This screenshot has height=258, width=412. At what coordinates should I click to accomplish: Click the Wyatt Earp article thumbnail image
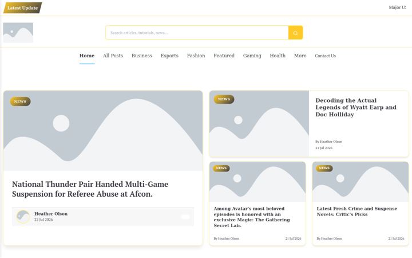pyautogui.click(x=259, y=124)
